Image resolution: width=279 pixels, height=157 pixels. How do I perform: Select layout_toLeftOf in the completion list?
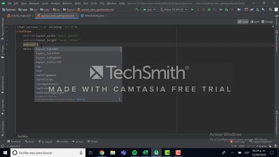point(77,53)
